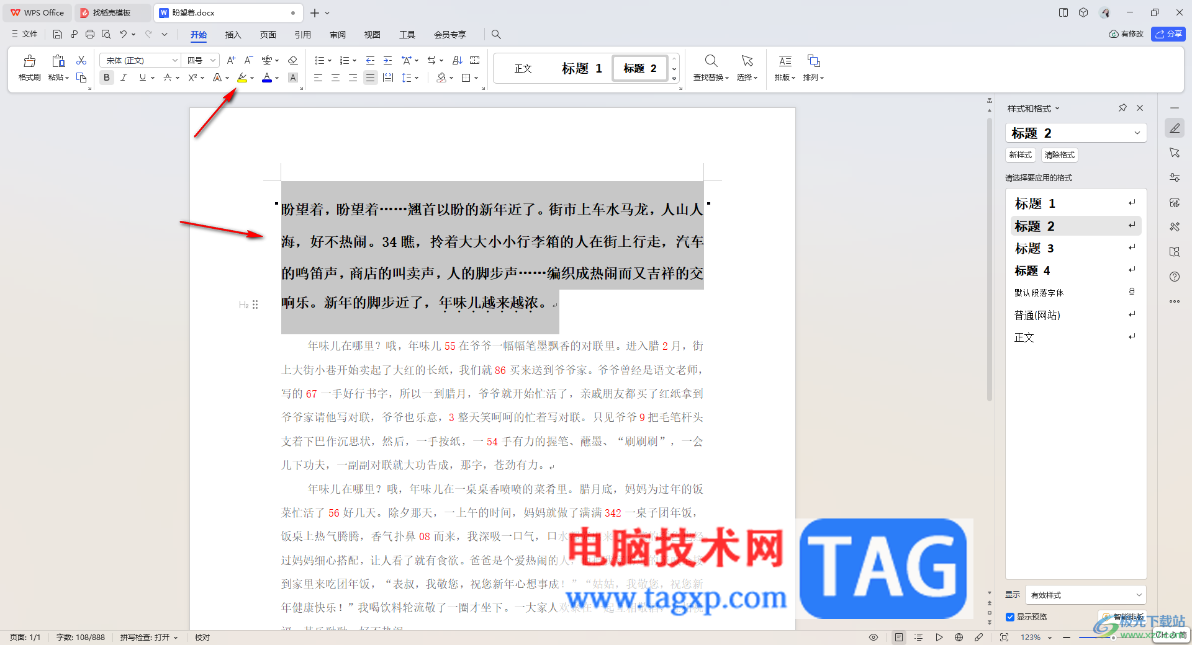The width and height of the screenshot is (1192, 645).
Task: Click the Distributed alignment icon
Action: click(388, 78)
